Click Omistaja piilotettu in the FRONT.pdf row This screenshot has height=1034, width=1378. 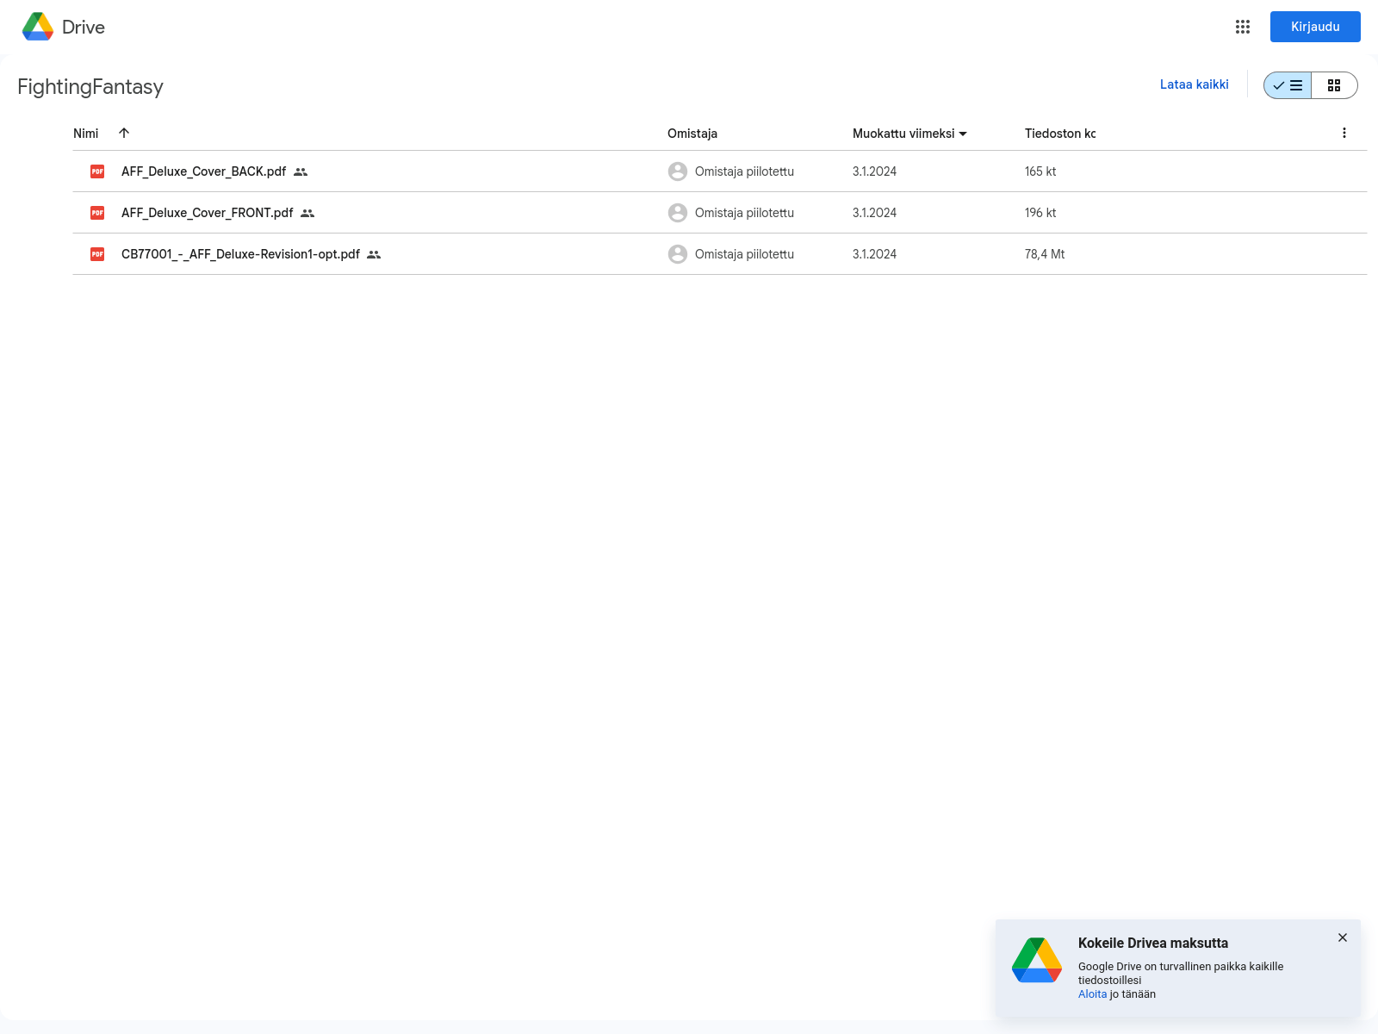[x=744, y=213]
